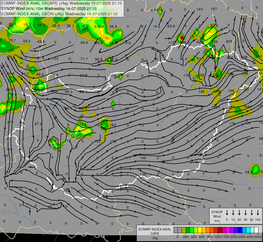Pick the dark red CAPE legend swatch
The height and width of the screenshot is (242, 263).
coord(220,230)
